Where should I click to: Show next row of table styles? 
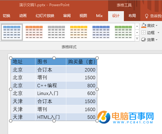137,32
